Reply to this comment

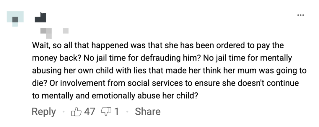pos(44,112)
